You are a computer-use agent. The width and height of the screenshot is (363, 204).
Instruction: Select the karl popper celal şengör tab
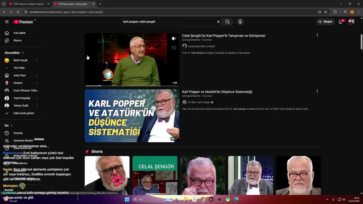click(74, 4)
